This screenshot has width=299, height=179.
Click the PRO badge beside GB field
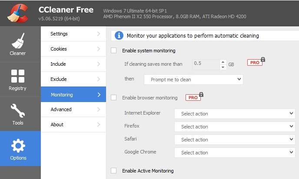[x=256, y=63]
